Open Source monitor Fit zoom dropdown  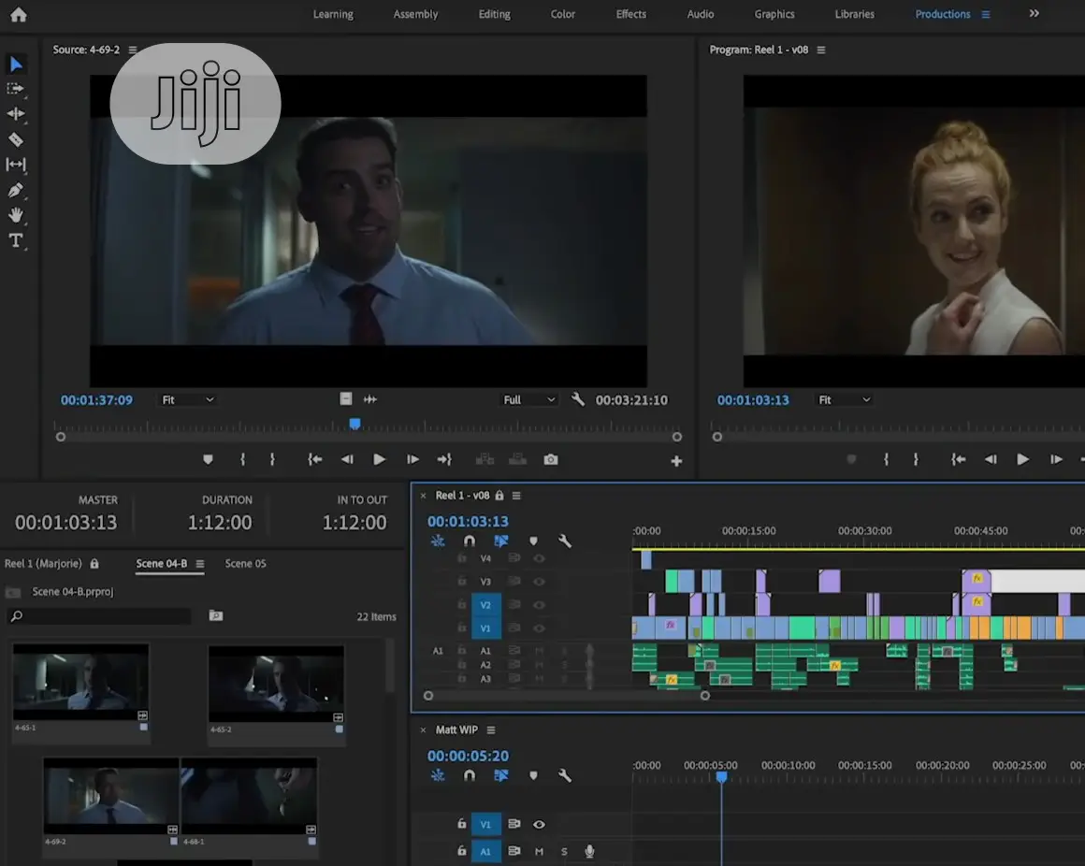click(187, 399)
